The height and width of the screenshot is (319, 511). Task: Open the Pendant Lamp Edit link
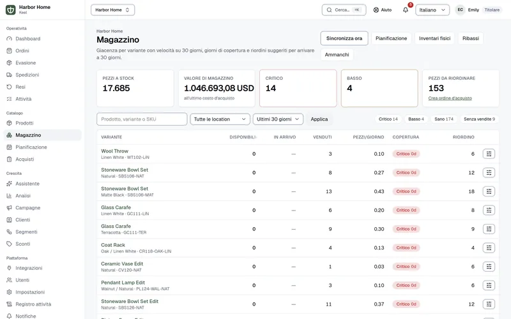click(x=123, y=283)
